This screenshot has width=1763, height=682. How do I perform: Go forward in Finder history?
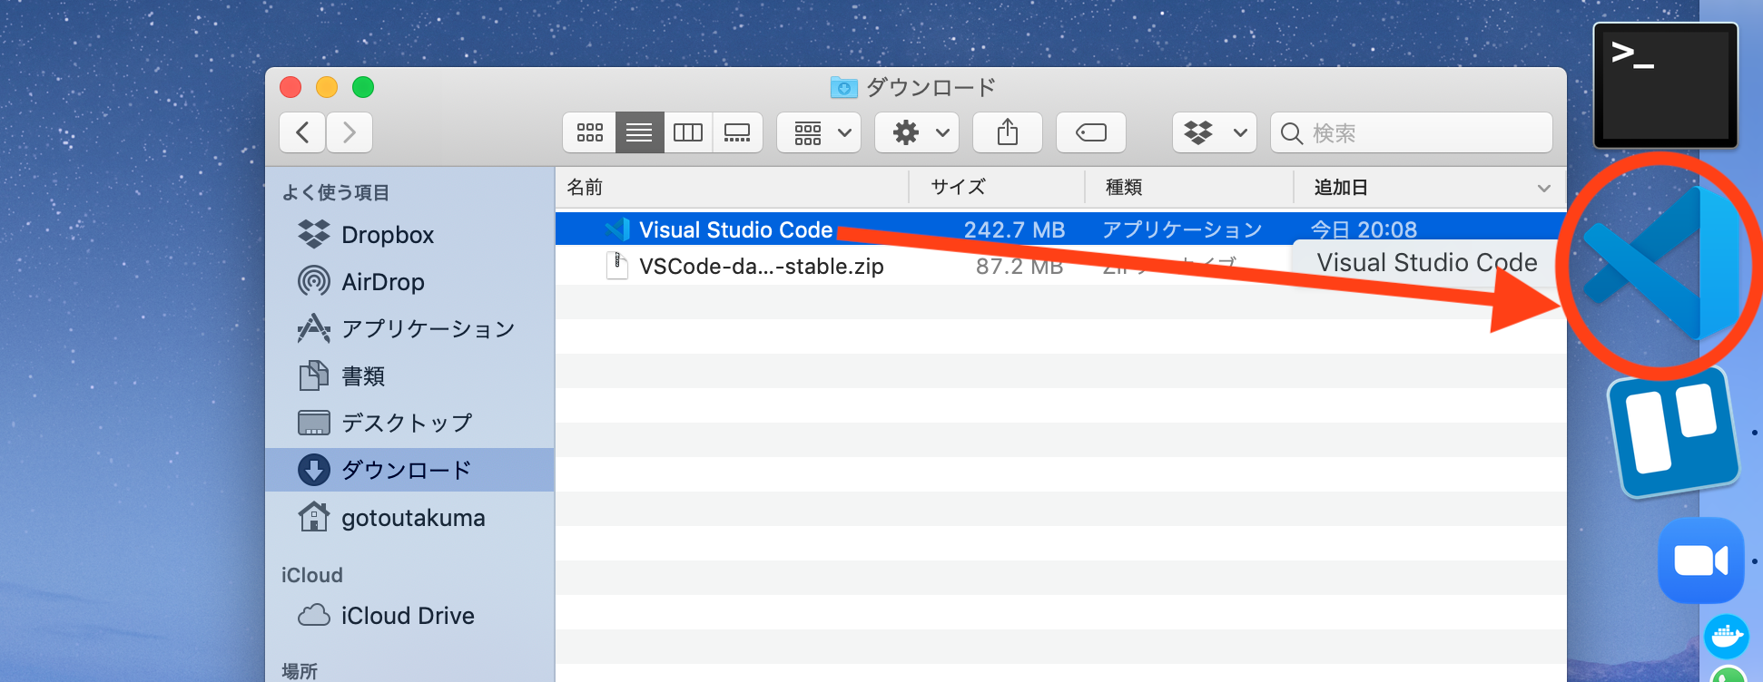click(350, 132)
